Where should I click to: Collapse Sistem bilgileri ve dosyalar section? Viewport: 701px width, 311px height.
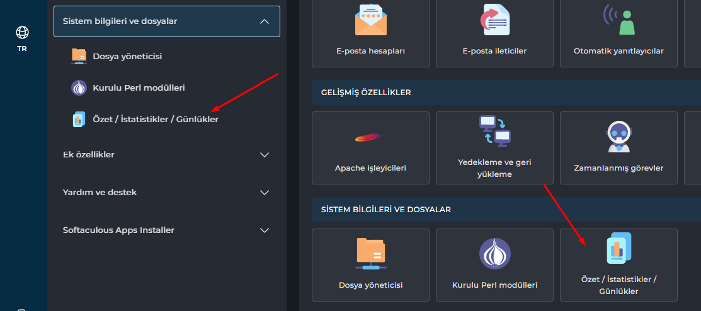(167, 21)
